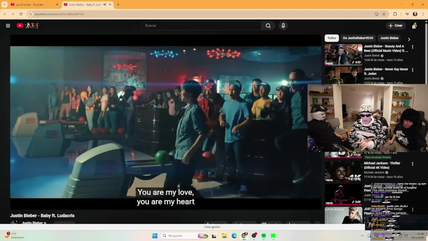This screenshot has height=241, width=428.
Task: Show more filter chips with right chevron
Action: (409, 39)
